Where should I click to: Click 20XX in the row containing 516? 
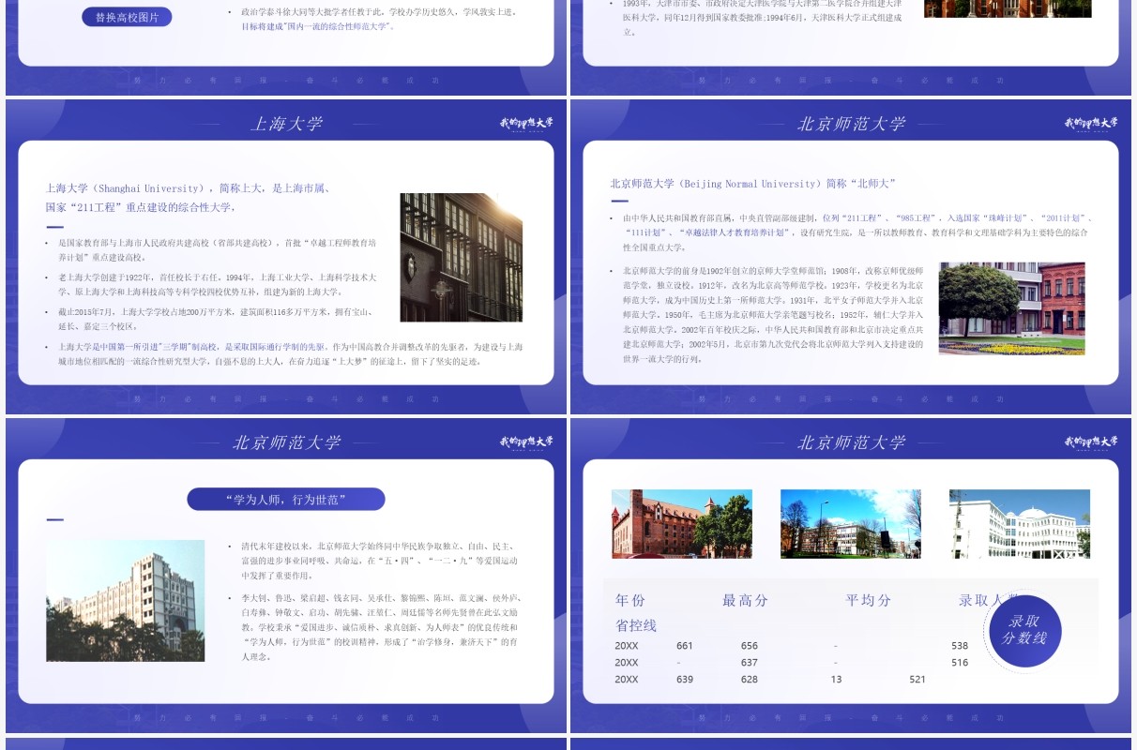[627, 663]
